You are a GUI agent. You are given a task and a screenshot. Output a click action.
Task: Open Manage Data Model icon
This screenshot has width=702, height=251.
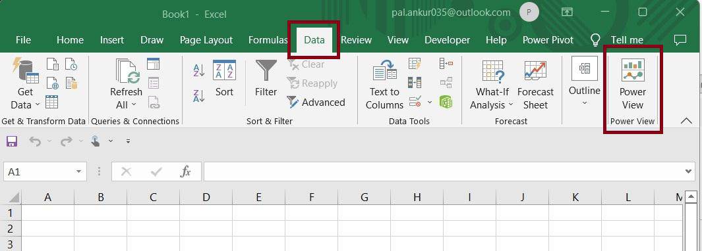446,102
